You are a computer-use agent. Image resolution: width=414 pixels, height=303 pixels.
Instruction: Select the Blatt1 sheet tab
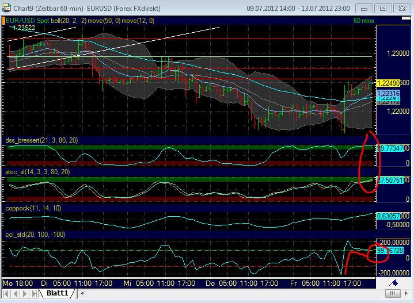[x=58, y=293]
